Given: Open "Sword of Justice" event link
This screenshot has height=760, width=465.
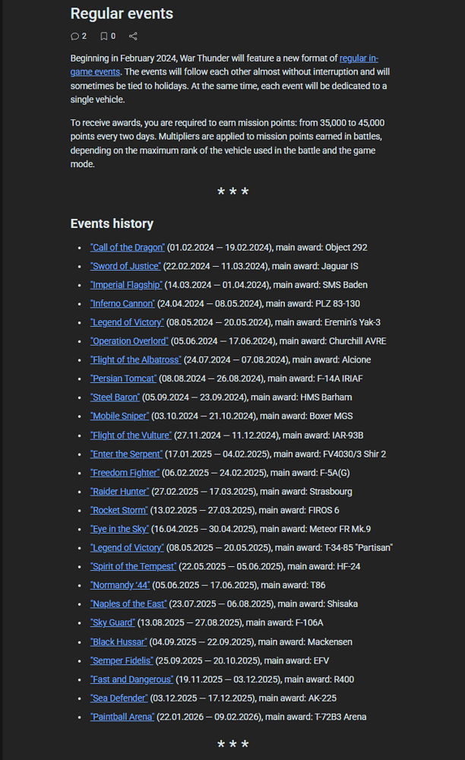Looking at the screenshot, I should [125, 266].
